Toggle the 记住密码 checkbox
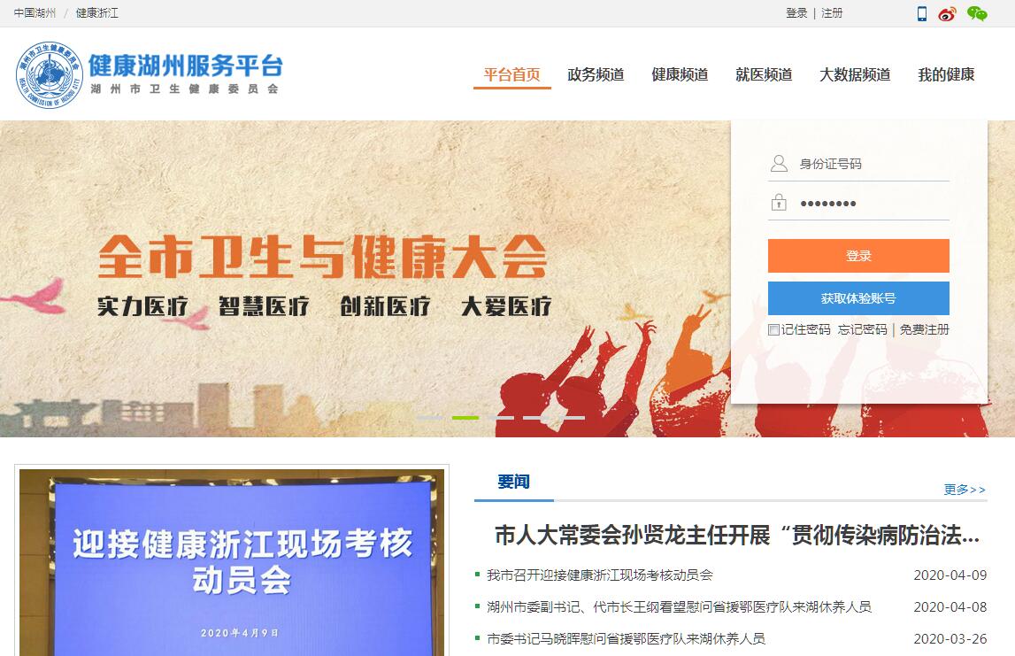 click(x=773, y=329)
